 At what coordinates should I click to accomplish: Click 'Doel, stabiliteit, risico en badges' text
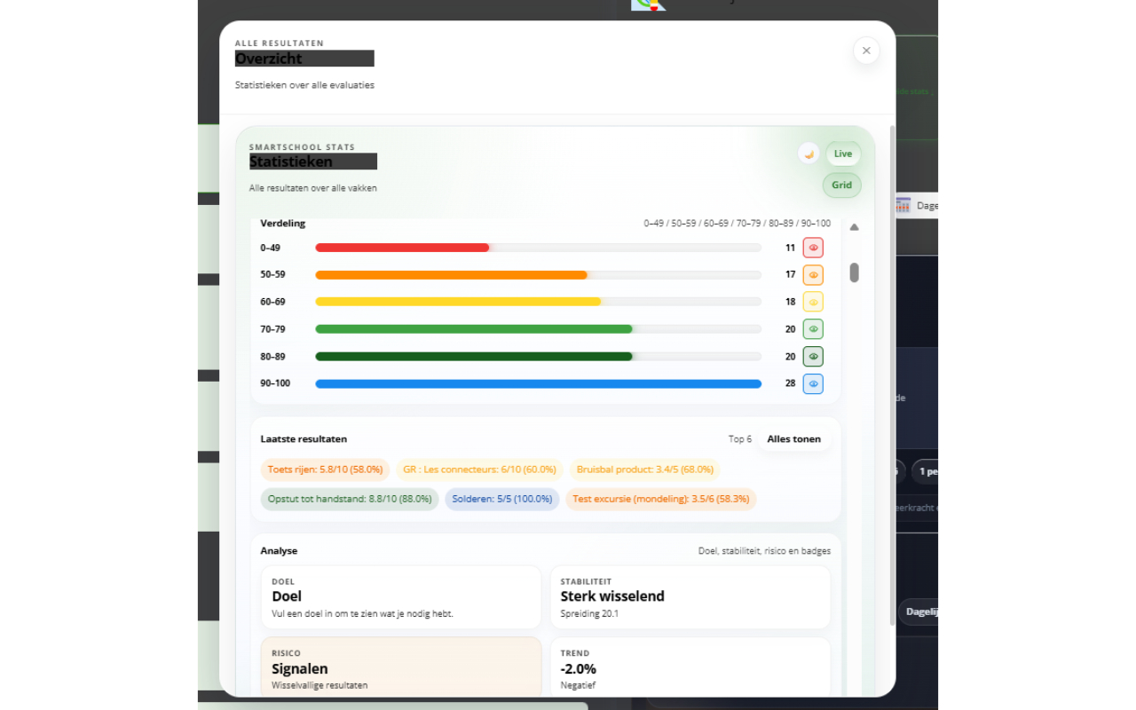765,551
